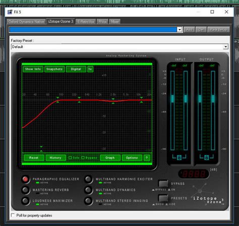
Task: Click the output meter link lock icon
Action: point(206,158)
